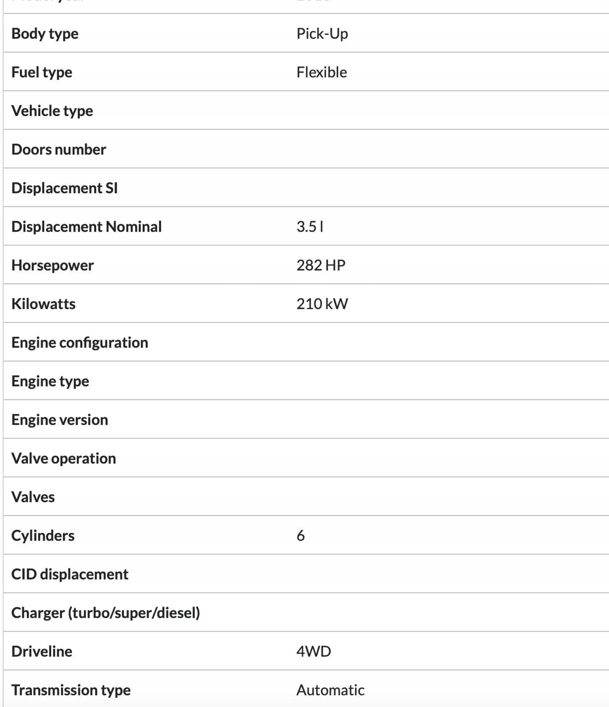This screenshot has width=609, height=707.
Task: Click the Engine version label
Action: pos(60,419)
